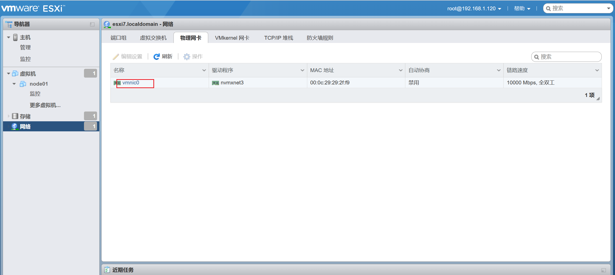Click the globe icon beside the esxi7.localdomain title
615x275 pixels.
[107, 24]
